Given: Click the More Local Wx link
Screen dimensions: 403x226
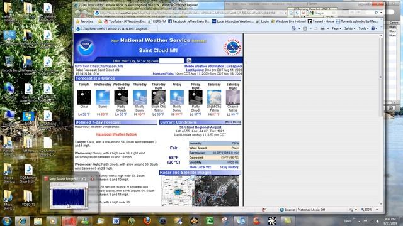Looking at the screenshot, I should coord(200,167).
